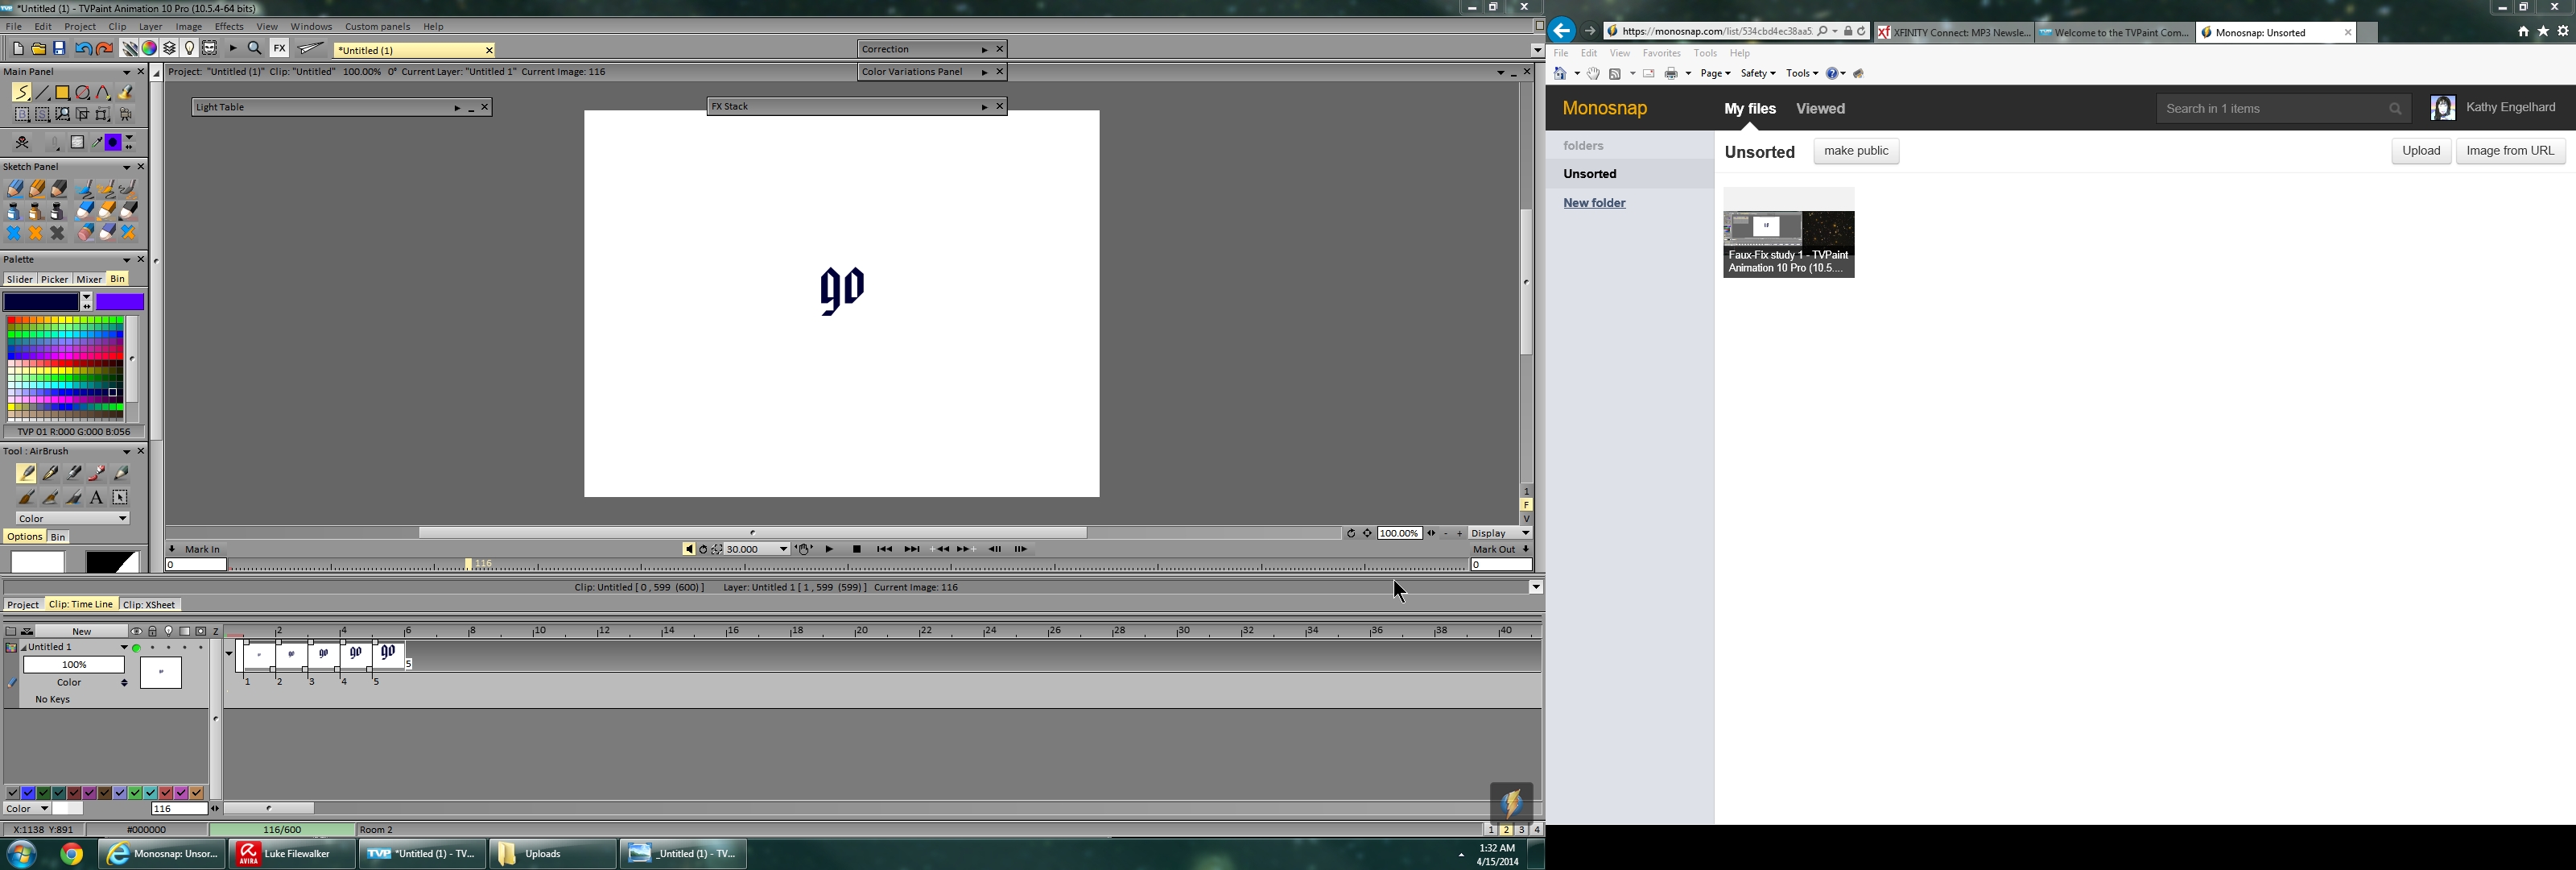Switch to the Clip: XSheet tab
This screenshot has height=870, width=2576.
point(149,606)
